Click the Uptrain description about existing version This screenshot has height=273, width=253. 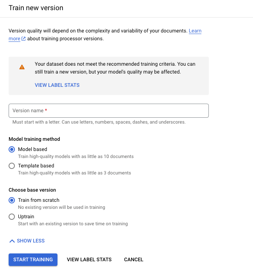pos(73,224)
